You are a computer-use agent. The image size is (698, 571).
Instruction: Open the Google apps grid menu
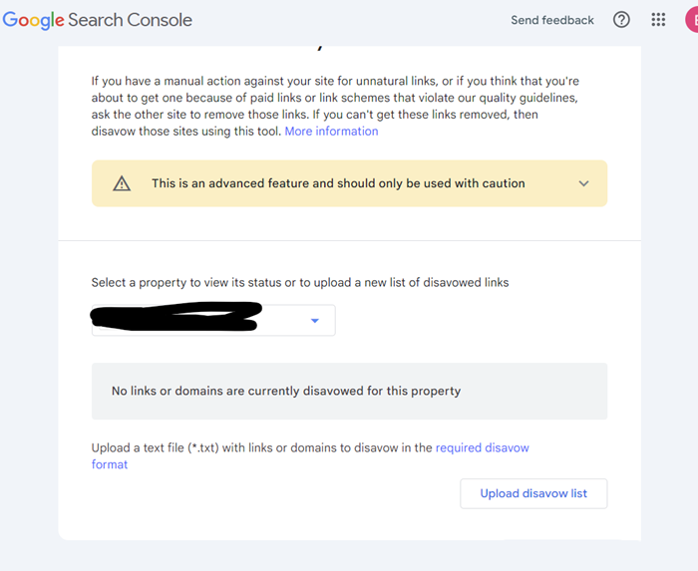coord(658,20)
